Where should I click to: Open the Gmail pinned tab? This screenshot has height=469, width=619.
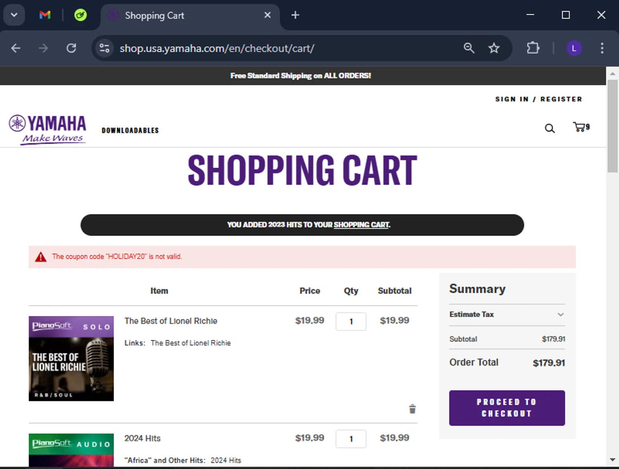tap(45, 15)
